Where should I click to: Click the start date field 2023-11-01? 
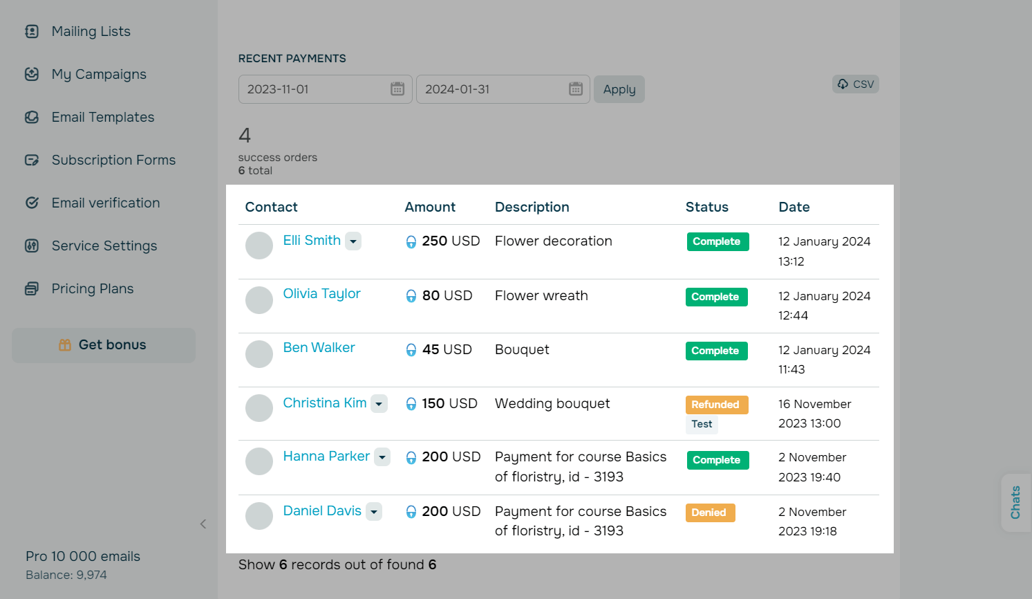315,89
